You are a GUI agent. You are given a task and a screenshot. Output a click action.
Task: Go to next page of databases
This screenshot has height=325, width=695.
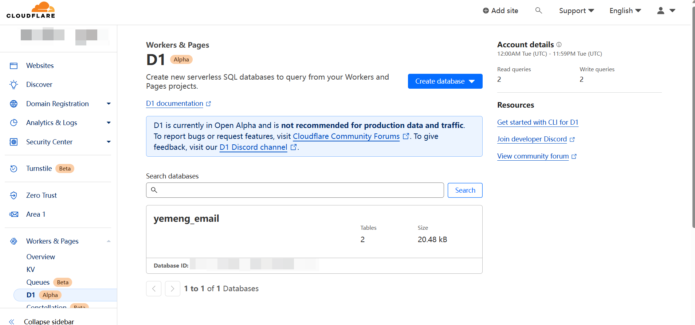173,289
